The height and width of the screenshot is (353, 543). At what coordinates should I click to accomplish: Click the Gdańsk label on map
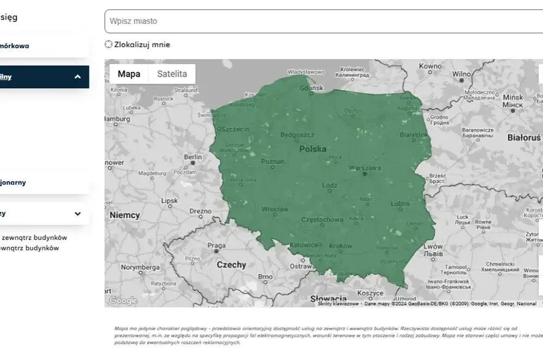[x=311, y=88]
